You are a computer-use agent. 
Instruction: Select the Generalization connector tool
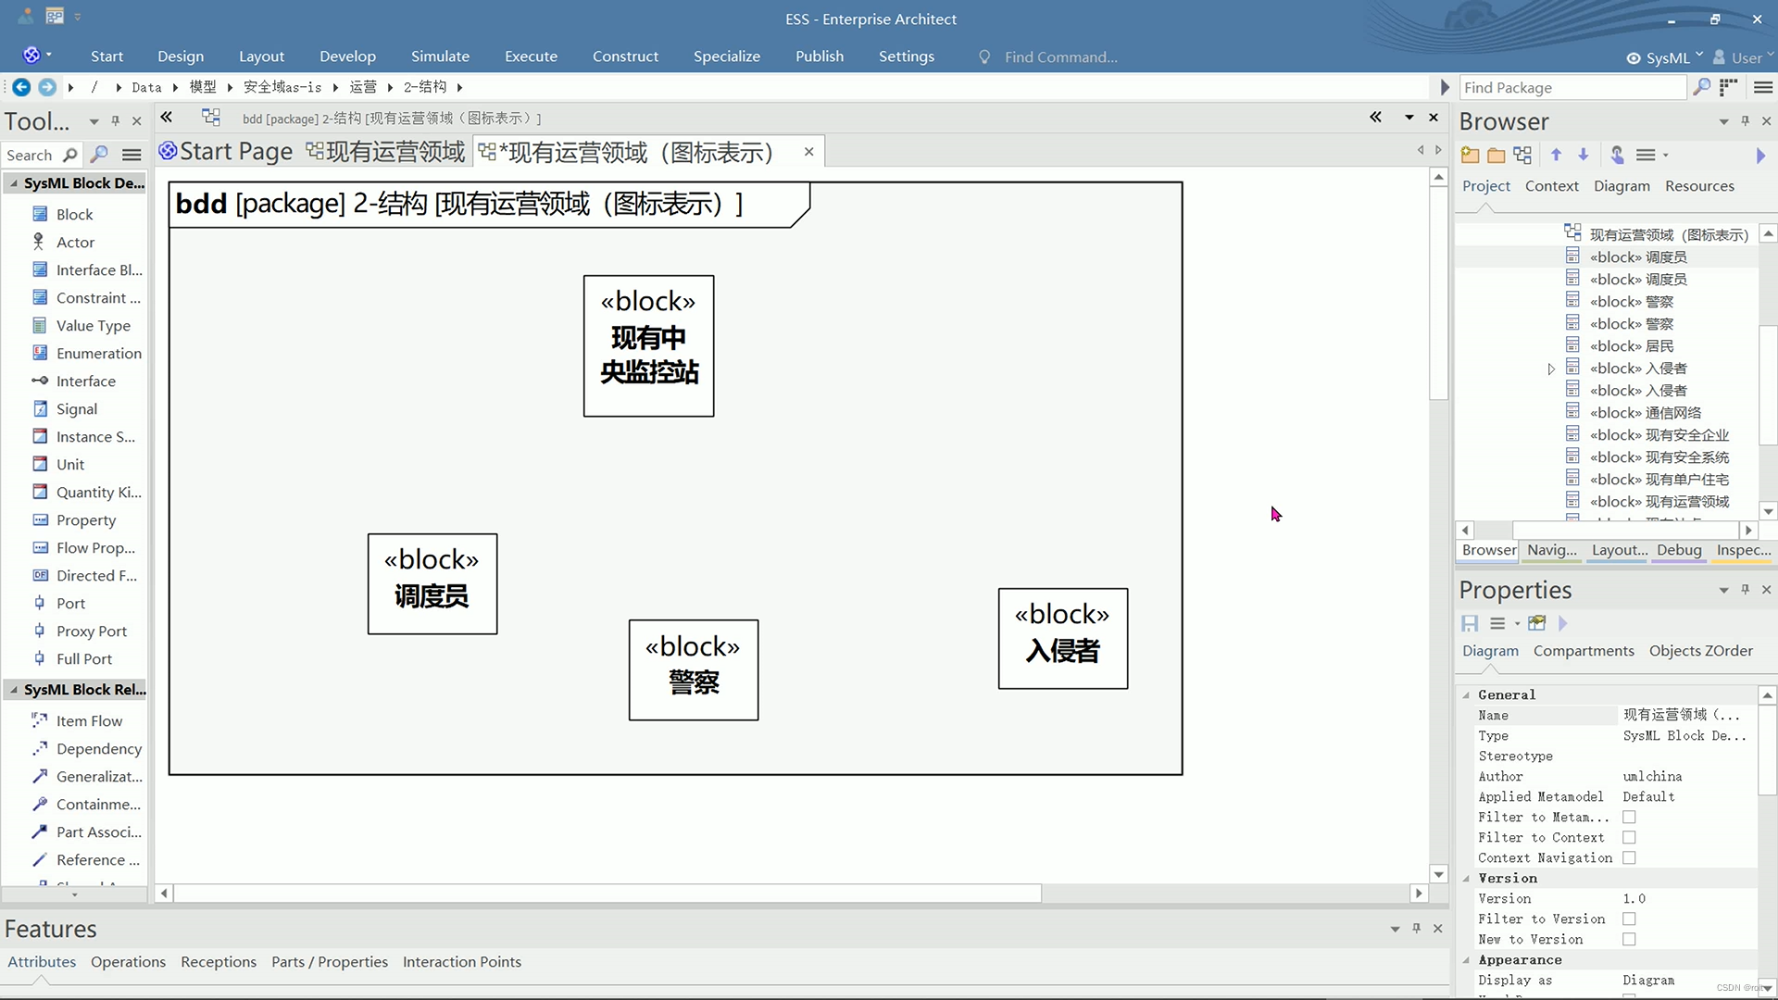98,777
